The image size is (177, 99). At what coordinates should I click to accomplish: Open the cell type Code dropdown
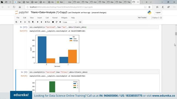70,22
